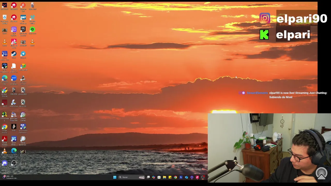Switch to Chrome on the taskbar
Image resolution: width=331 pixels, height=186 pixels.
175,177
